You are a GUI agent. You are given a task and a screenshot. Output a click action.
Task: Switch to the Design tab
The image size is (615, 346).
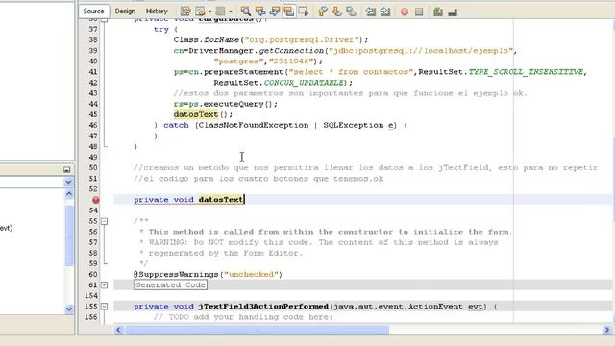125,11
